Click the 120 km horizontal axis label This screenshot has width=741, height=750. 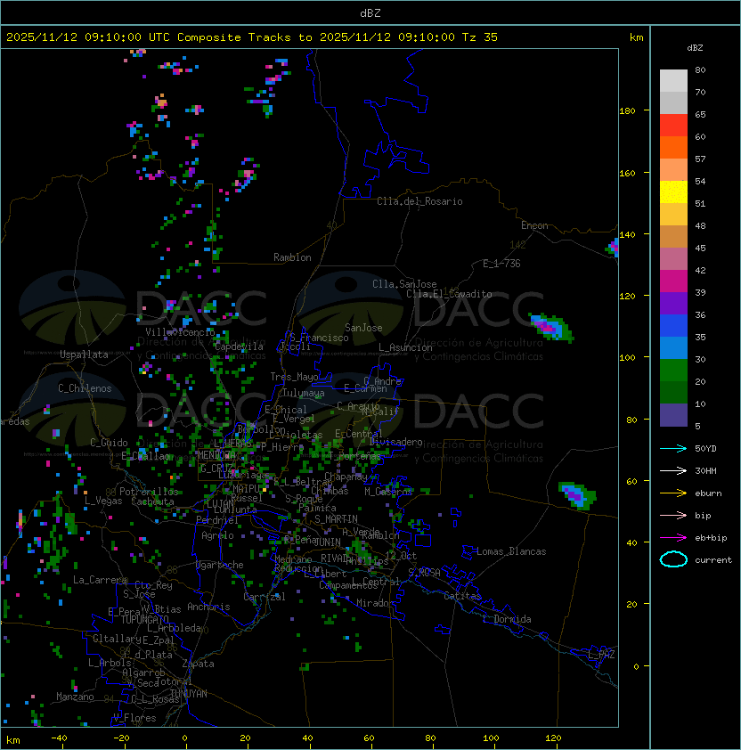point(552,738)
